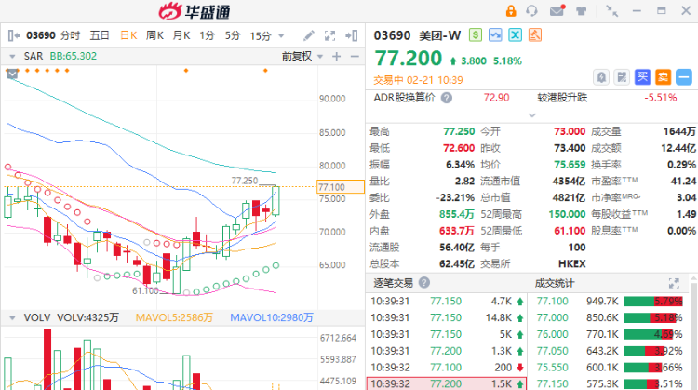Click the MAVOL10:2980万 label
Image resolution: width=698 pixels, height=390 pixels.
tap(272, 317)
